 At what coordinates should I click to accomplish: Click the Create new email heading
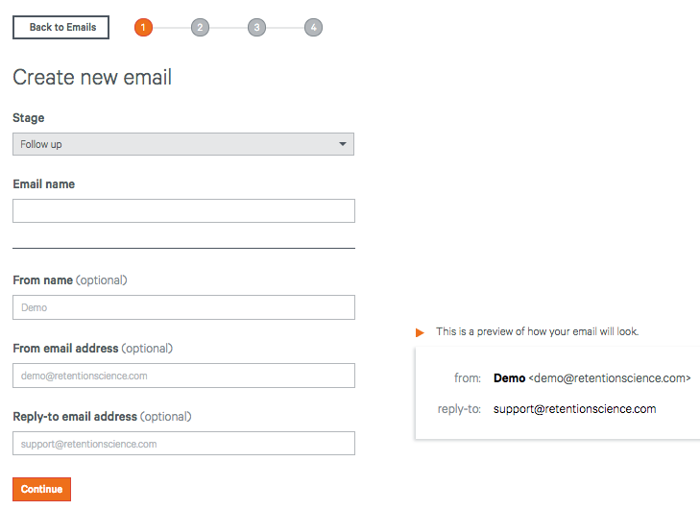pyautogui.click(x=92, y=77)
